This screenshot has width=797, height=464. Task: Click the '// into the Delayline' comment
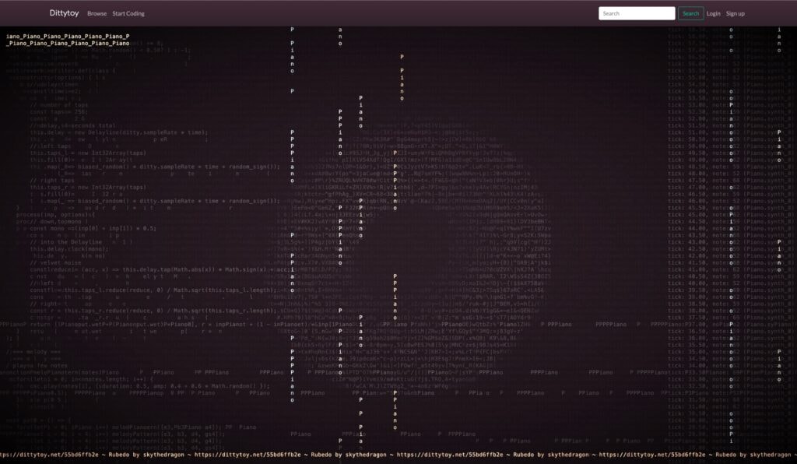coord(68,241)
